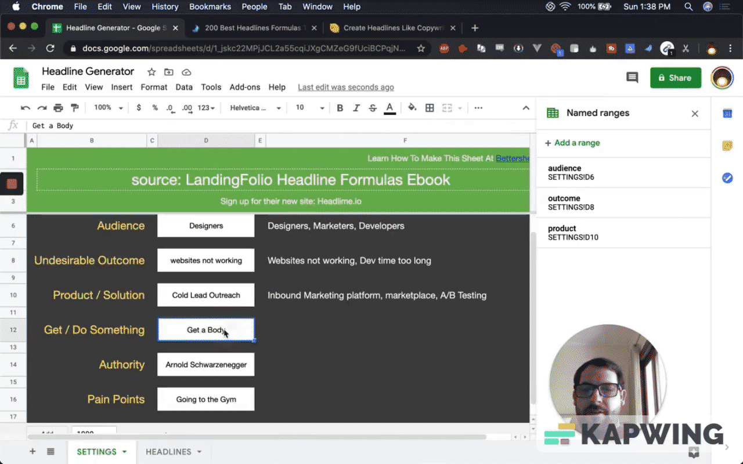Apply italic formatting
This screenshot has width=743, height=464.
(x=356, y=108)
